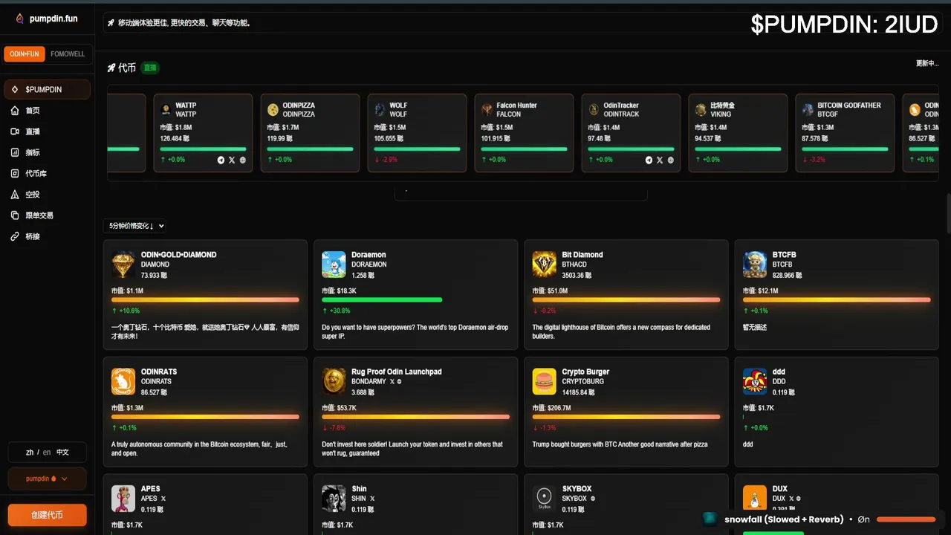Open X link on OdinTracker card
The height and width of the screenshot is (535, 951).
pyautogui.click(x=660, y=160)
